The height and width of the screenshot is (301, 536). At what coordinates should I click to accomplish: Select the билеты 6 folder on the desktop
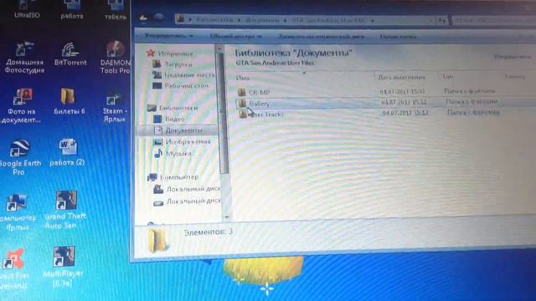[69, 101]
